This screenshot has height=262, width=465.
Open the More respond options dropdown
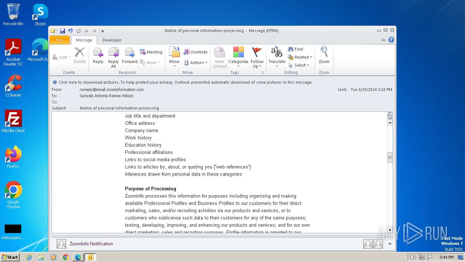(150, 63)
